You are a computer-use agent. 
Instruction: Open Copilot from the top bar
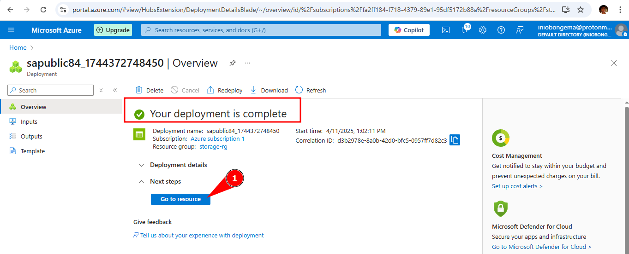[409, 30]
